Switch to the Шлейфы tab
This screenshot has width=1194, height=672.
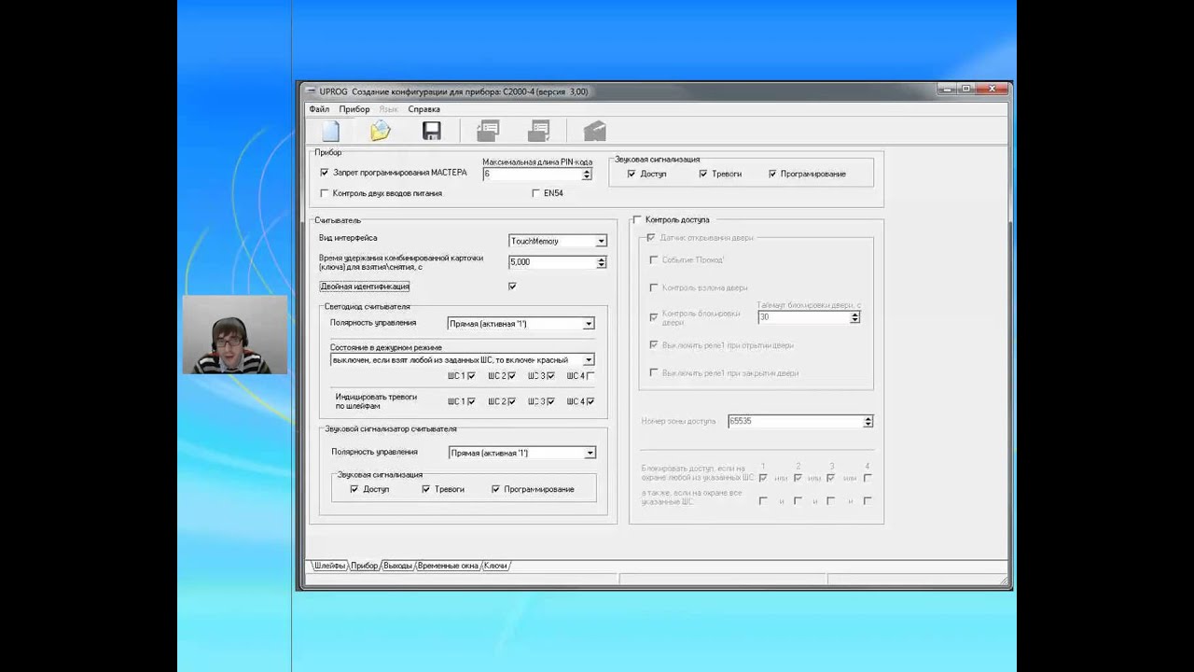pyautogui.click(x=329, y=566)
